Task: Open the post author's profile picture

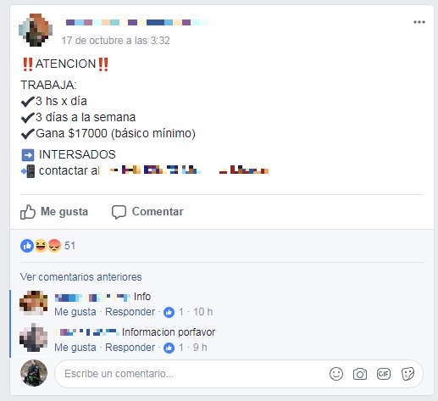Action: coord(36,30)
